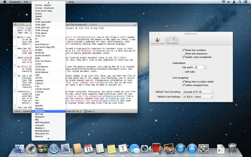Open the Textastic menu
The height and width of the screenshot is (157, 251).
point(15,2)
